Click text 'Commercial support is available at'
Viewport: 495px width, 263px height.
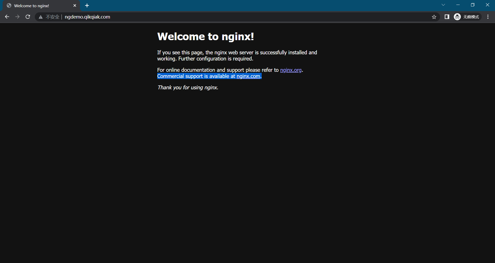[196, 76]
